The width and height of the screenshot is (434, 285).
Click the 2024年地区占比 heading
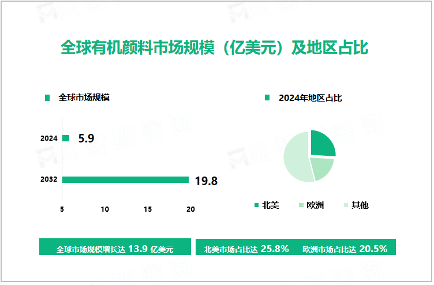[x=310, y=98]
